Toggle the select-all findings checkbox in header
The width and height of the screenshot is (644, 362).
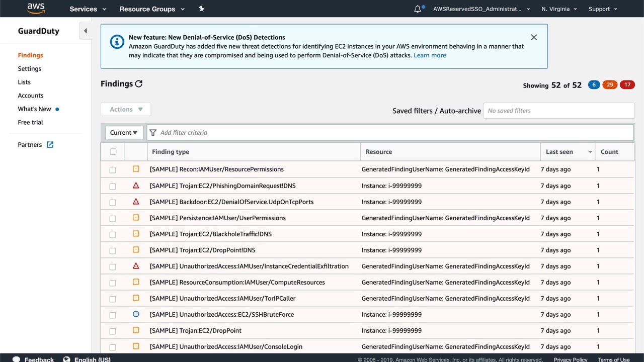113,152
